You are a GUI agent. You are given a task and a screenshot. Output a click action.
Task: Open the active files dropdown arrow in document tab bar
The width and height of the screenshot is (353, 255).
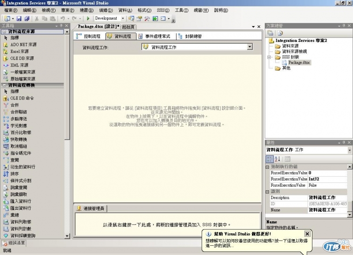pyautogui.click(x=253, y=27)
